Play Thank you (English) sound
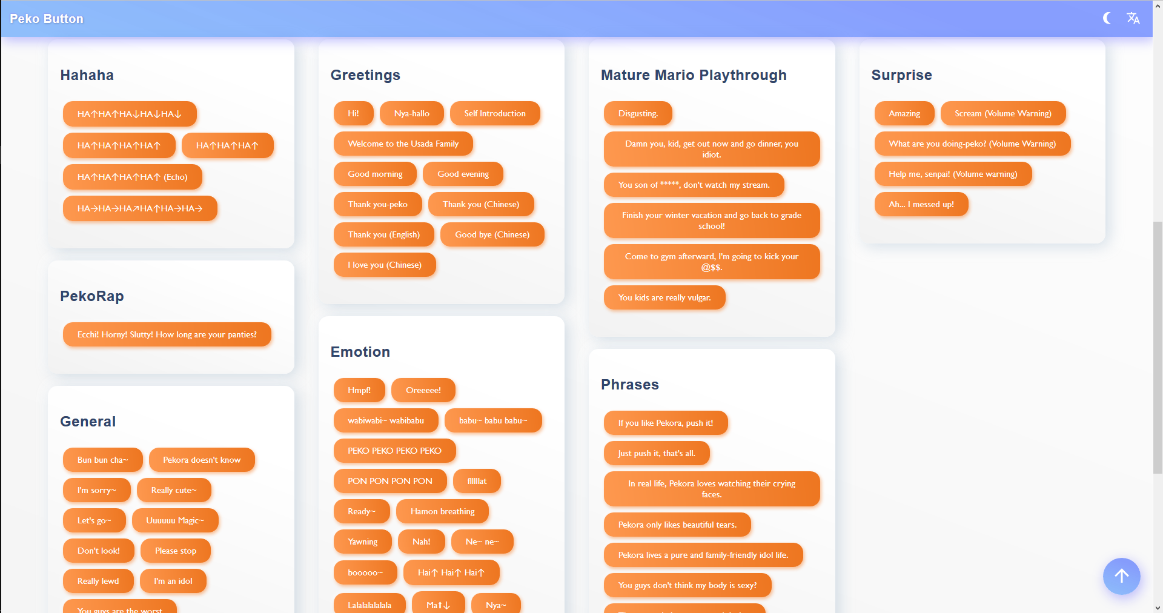The width and height of the screenshot is (1163, 613). 384,234
